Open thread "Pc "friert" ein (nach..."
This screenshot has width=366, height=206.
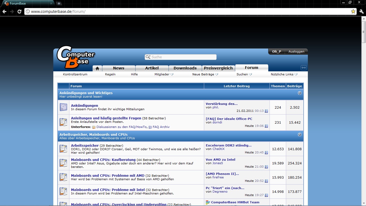click(225, 188)
